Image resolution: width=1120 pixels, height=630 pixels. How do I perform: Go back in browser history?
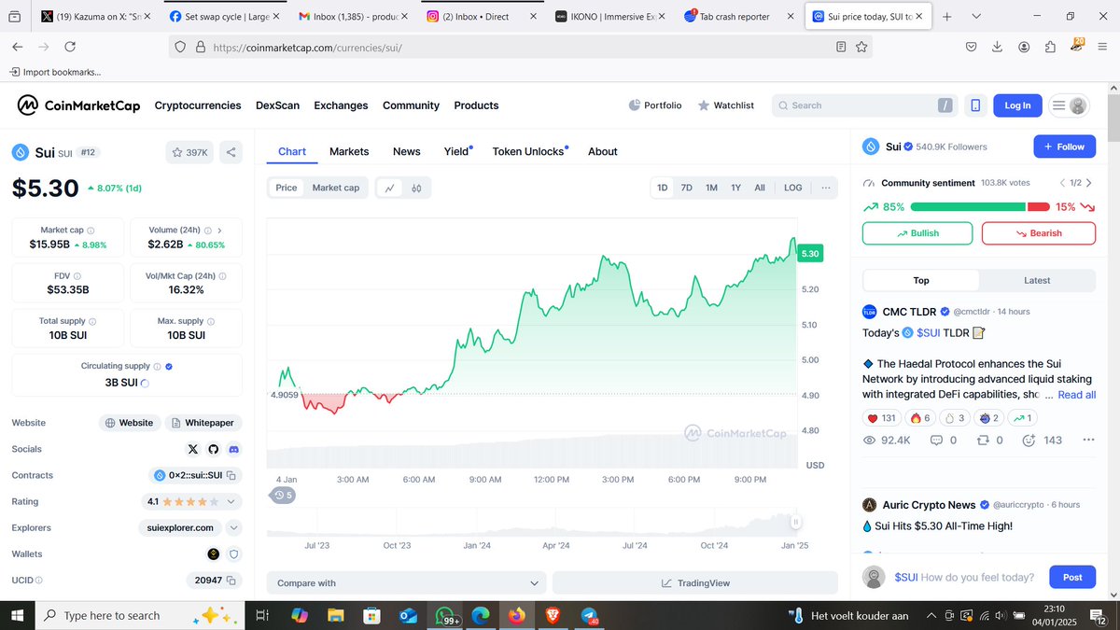point(18,47)
